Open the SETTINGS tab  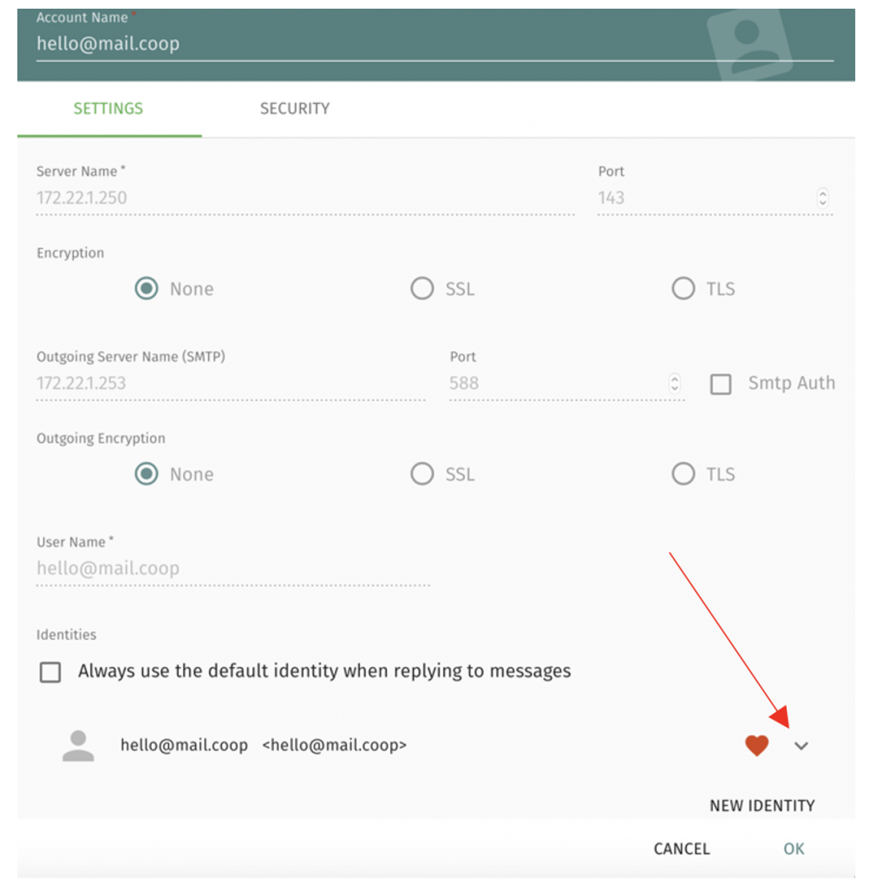click(x=108, y=108)
